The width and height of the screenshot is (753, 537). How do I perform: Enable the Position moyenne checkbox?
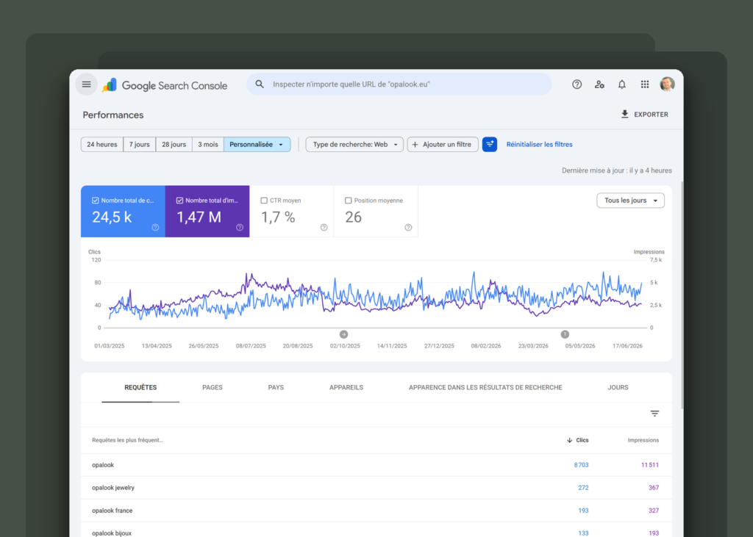[x=348, y=201]
